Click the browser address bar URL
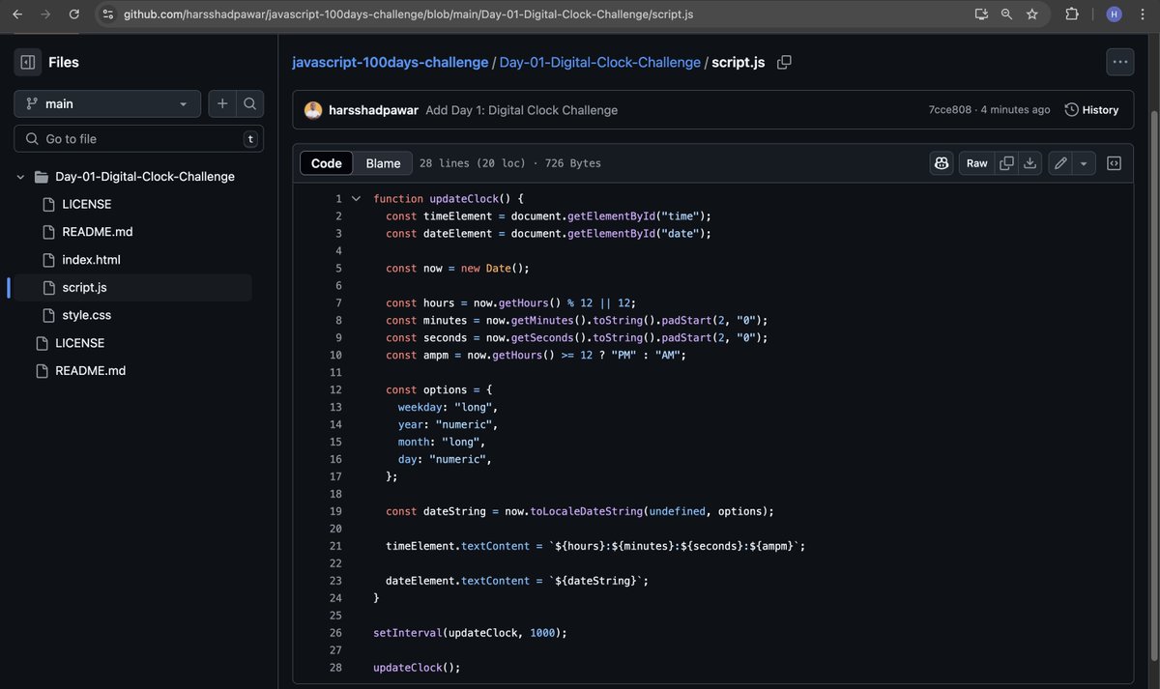1160x689 pixels. 408,14
